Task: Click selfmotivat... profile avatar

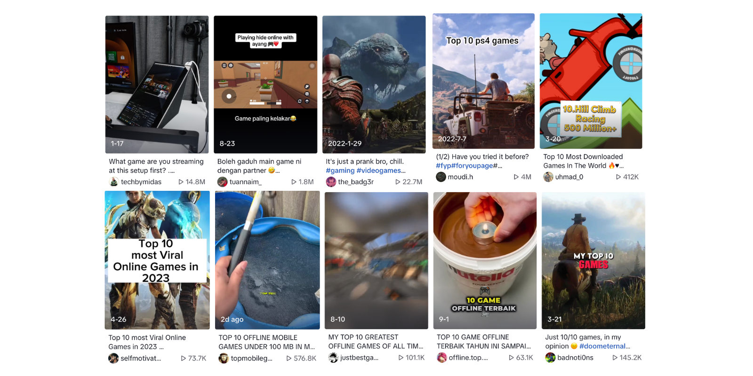Action: coord(113,358)
